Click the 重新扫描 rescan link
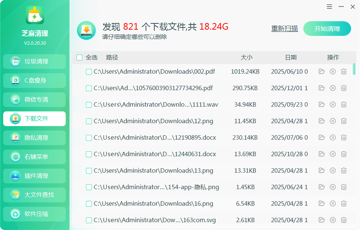Image resolution: width=360 pixels, height=230 pixels. (284, 29)
